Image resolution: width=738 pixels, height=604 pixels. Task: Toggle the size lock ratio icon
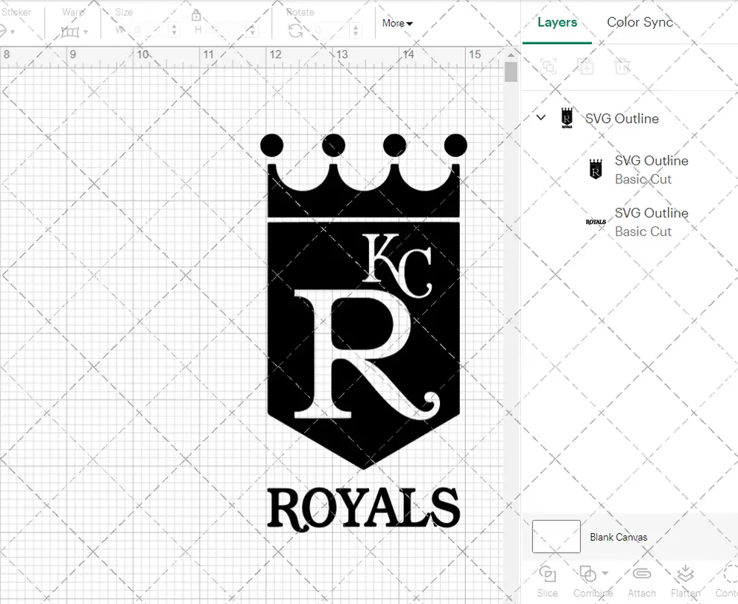tap(196, 16)
